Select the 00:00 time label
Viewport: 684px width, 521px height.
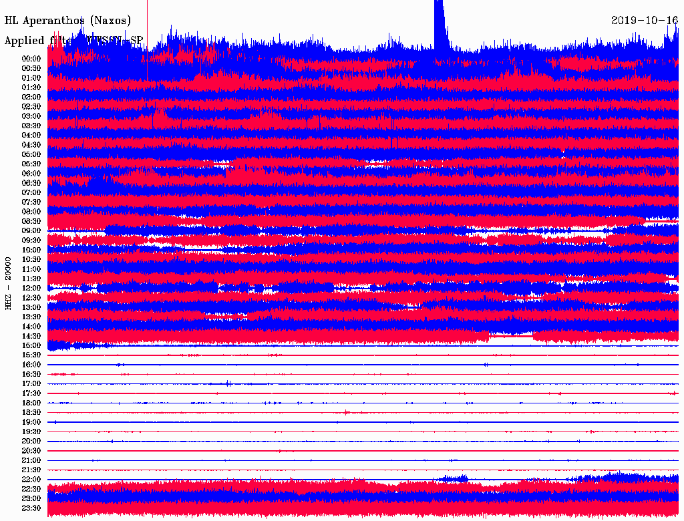point(31,59)
